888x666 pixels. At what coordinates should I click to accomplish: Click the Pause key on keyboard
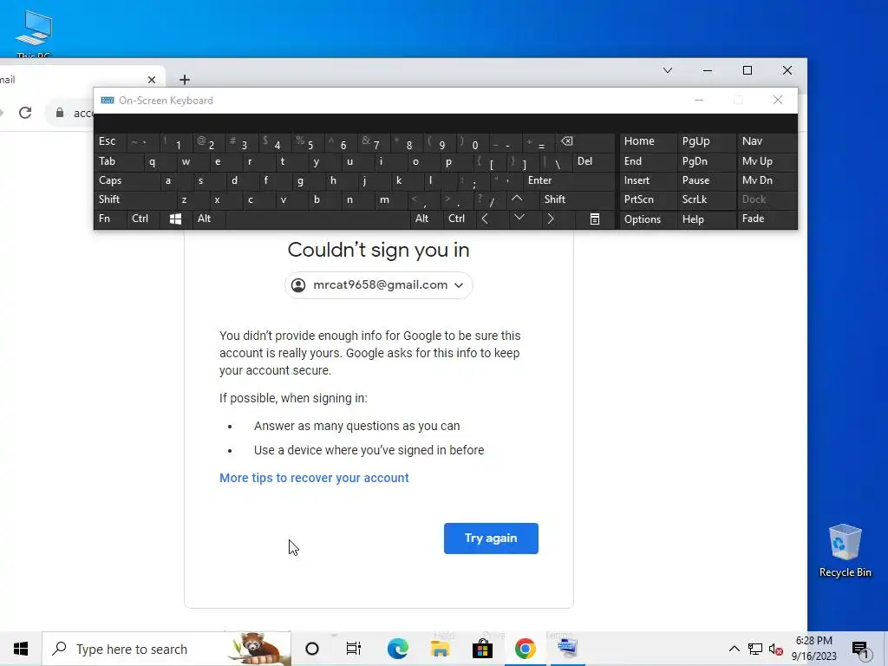tap(707, 180)
